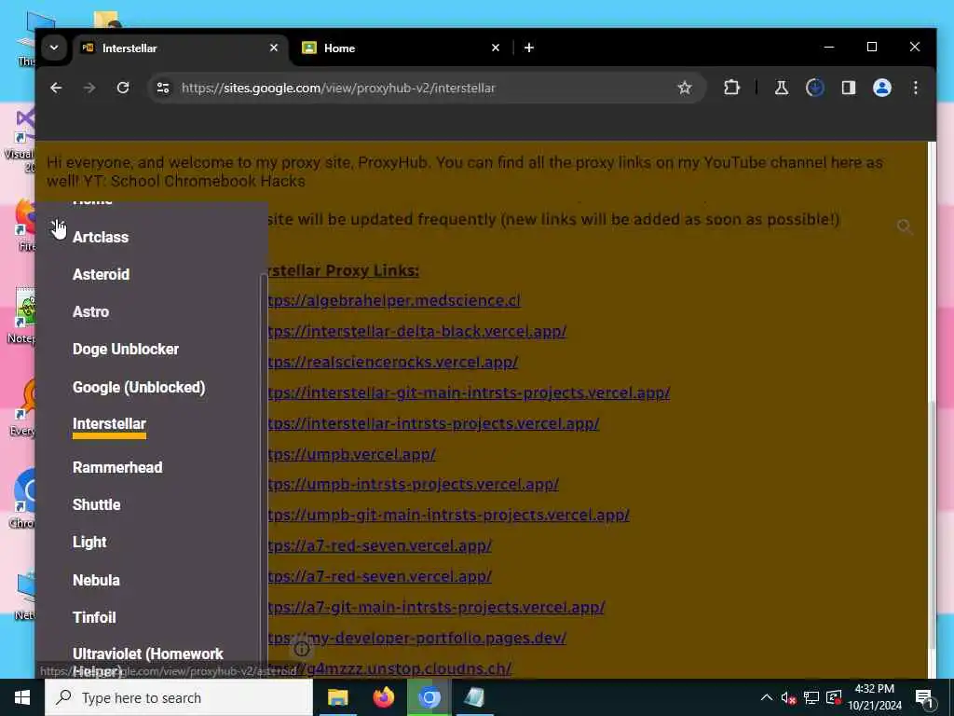
Task: Open Tinfoil page in sidebar
Action: (94, 617)
